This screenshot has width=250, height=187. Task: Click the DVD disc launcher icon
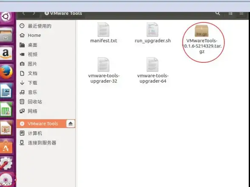tap(6, 180)
